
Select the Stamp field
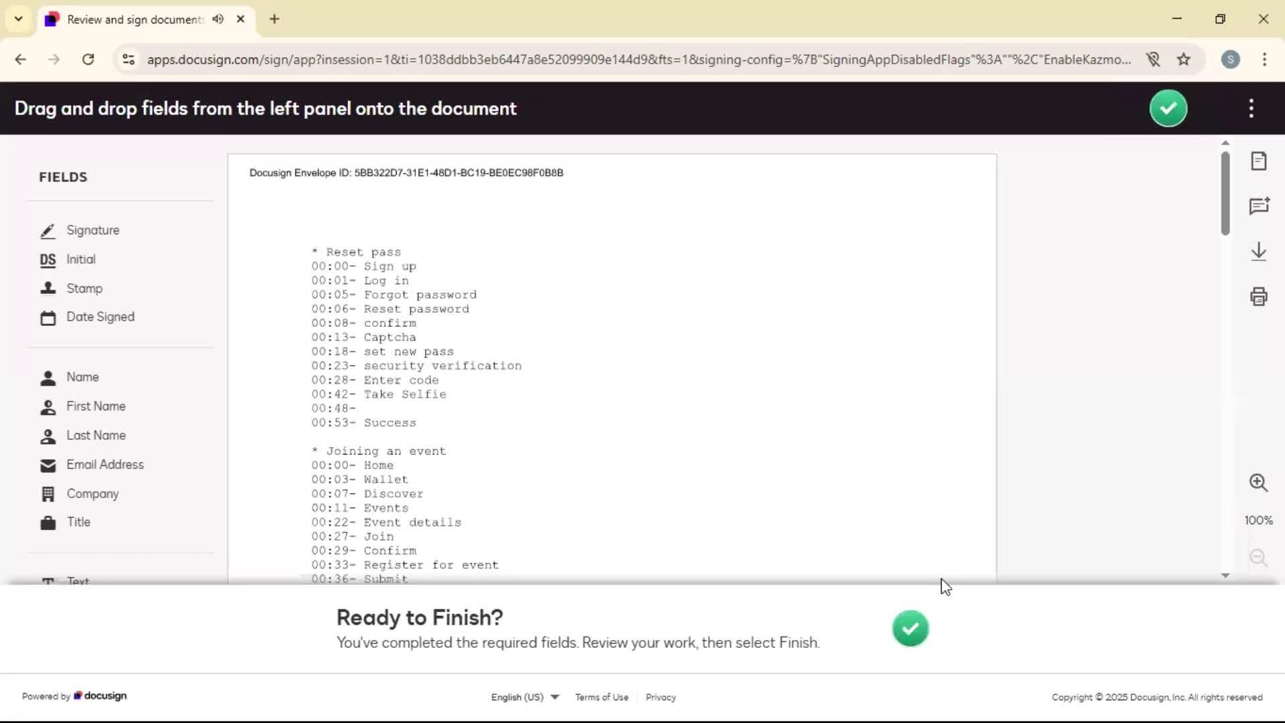[71, 289]
